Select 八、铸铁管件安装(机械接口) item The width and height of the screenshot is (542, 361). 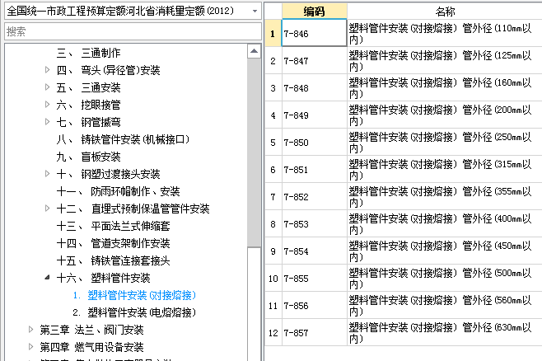123,139
